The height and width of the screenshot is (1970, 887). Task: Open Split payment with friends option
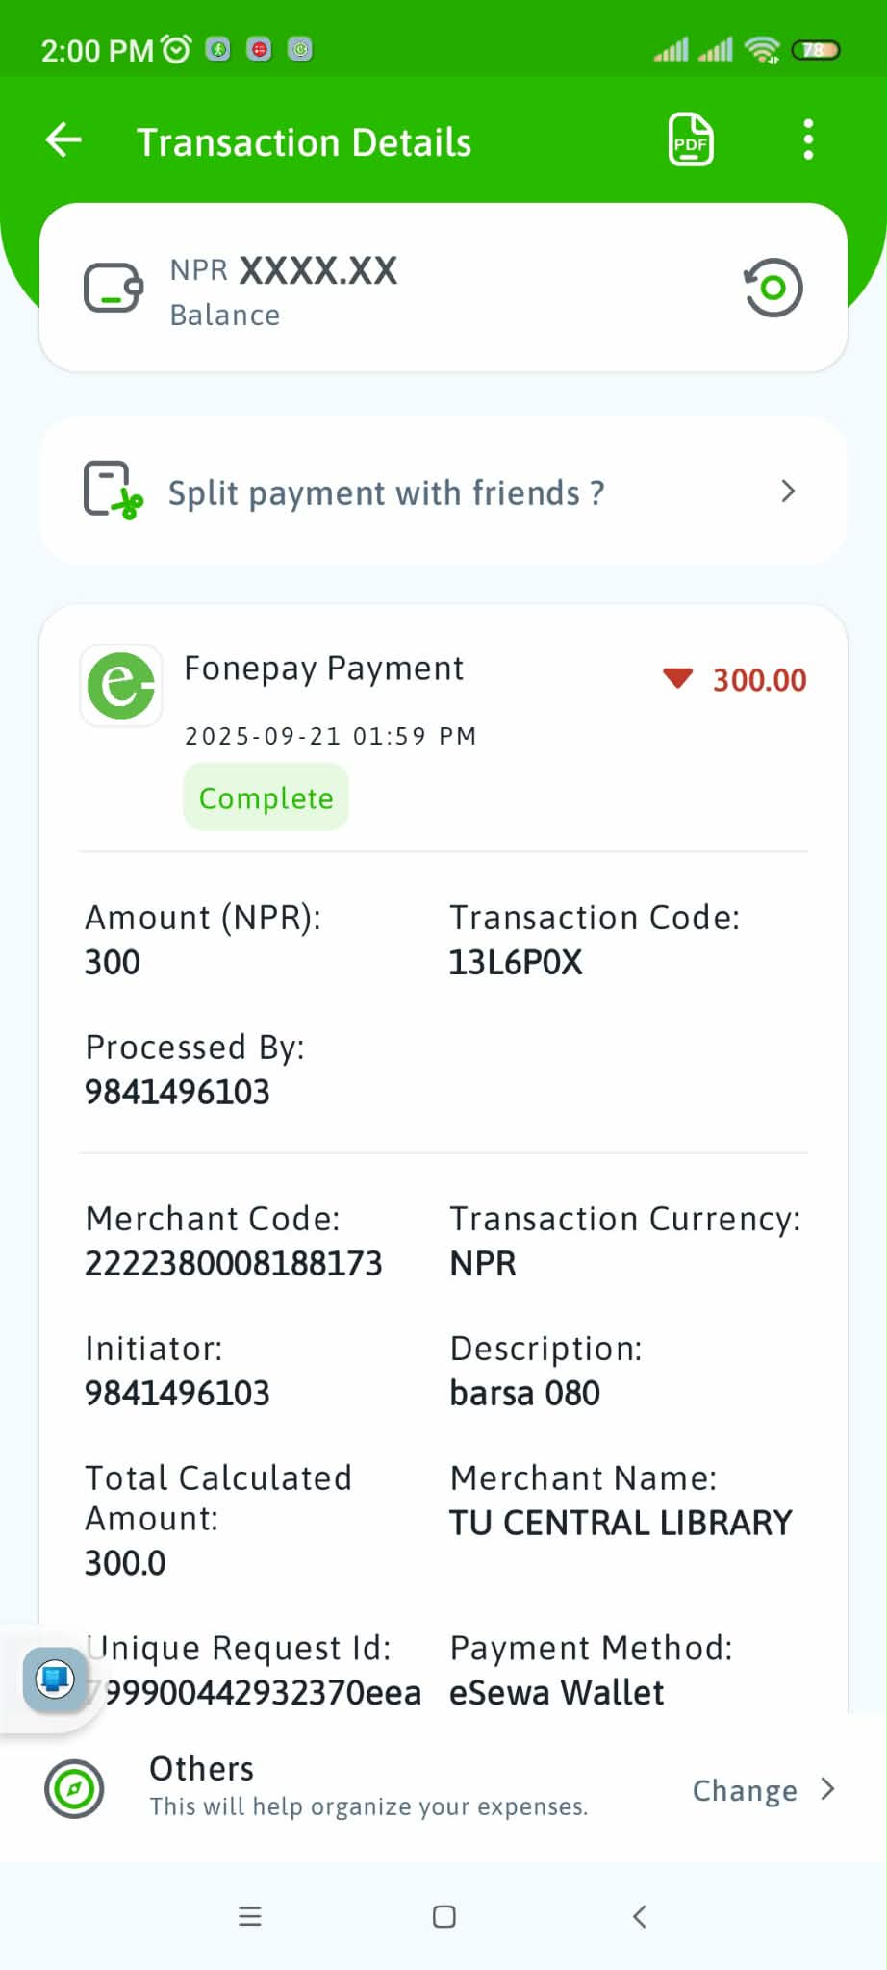click(386, 492)
